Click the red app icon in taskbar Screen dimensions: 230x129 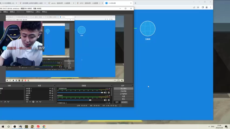point(38,127)
